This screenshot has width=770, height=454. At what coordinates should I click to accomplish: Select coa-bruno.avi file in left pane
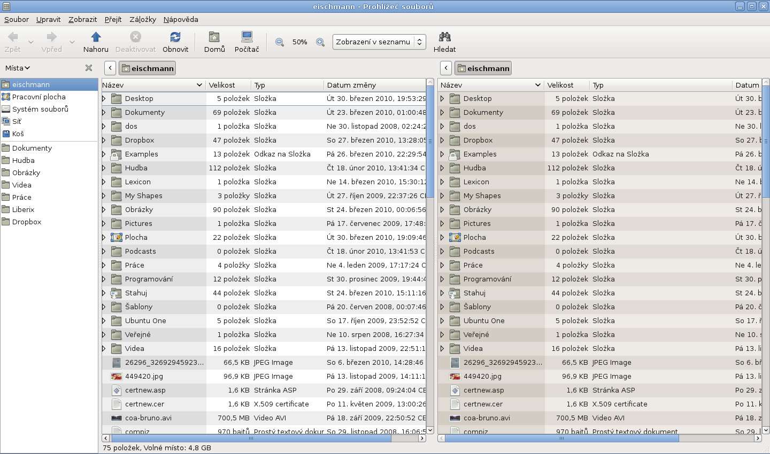click(x=148, y=418)
